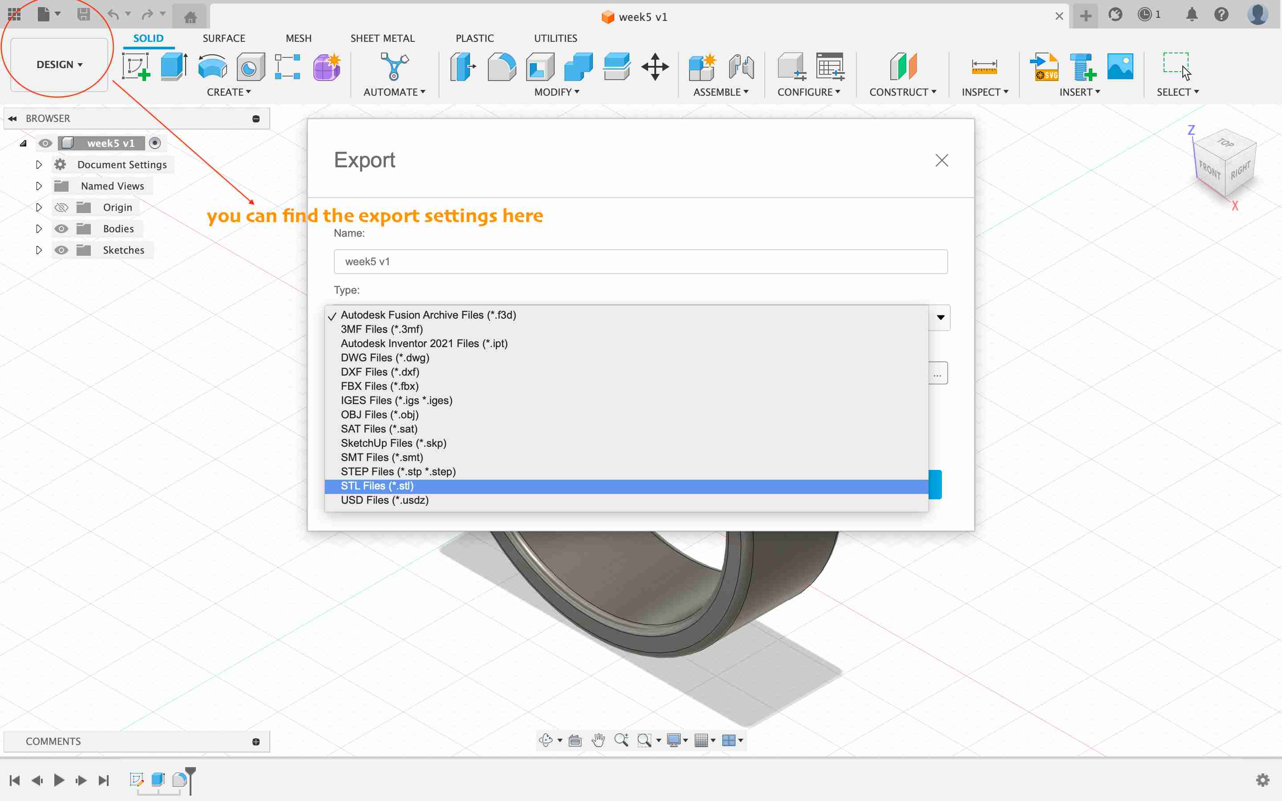
Task: Click the Midplane construct icon
Action: pyautogui.click(x=903, y=67)
